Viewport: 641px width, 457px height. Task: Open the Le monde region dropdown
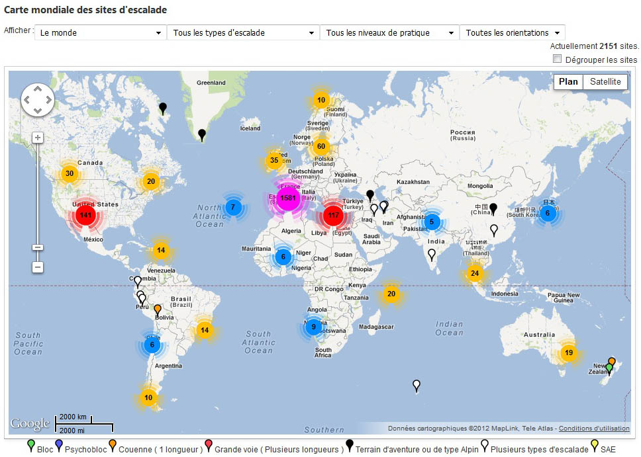[101, 32]
